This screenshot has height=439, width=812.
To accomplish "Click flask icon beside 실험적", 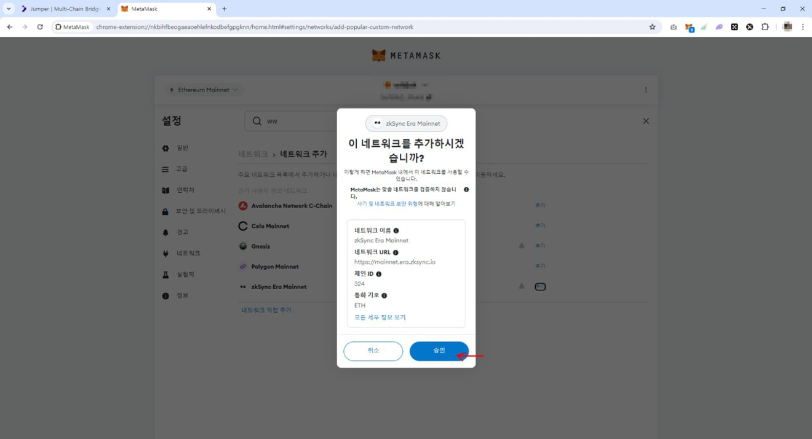I will coord(165,274).
